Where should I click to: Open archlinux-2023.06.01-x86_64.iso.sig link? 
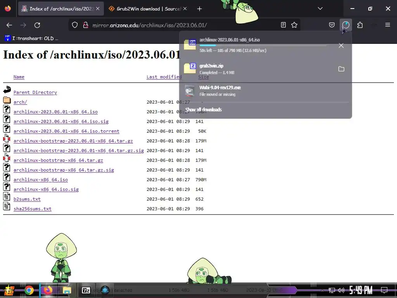[61, 121]
